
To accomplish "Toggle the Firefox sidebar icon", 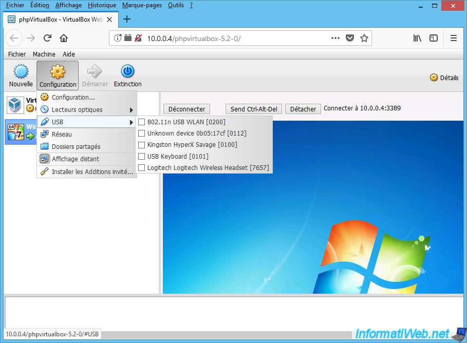I will (x=433, y=38).
